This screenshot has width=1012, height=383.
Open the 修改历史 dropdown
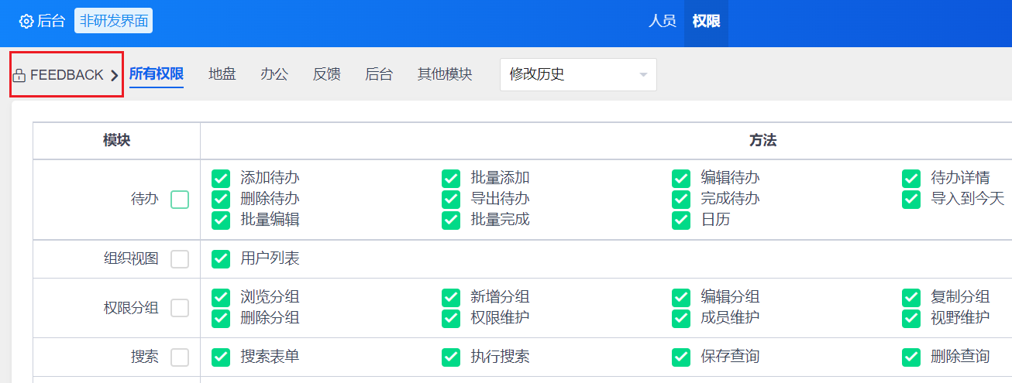[x=578, y=74]
